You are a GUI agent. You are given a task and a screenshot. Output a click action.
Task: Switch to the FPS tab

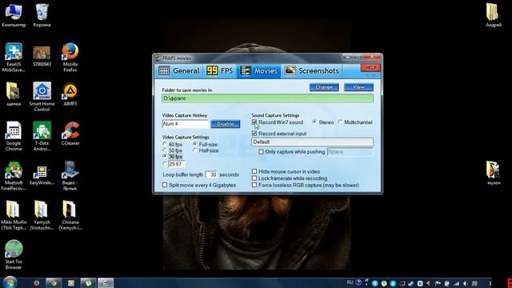219,71
